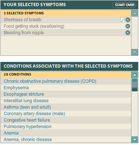The image size is (139, 145).
Task: Remove the Shortness of breath symptom
Action: pos(128,20)
